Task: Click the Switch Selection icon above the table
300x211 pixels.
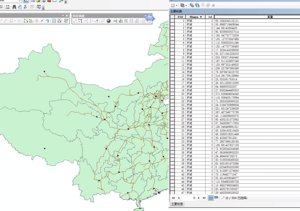Action: (x=197, y=5)
